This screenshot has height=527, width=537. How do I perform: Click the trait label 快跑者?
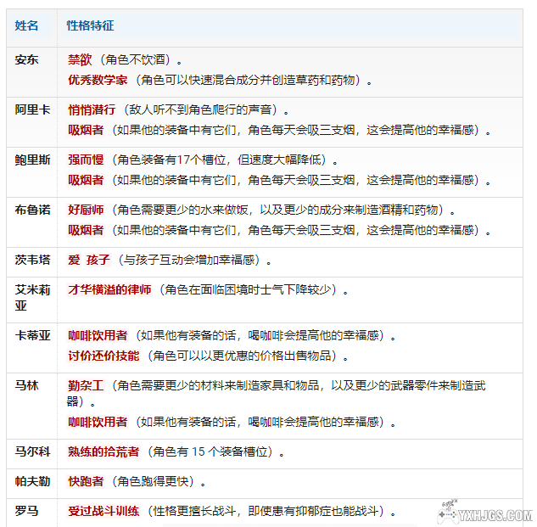[86, 481]
